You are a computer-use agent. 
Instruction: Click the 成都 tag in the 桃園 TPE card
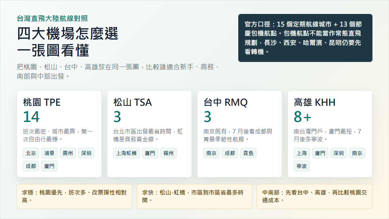click(31, 166)
